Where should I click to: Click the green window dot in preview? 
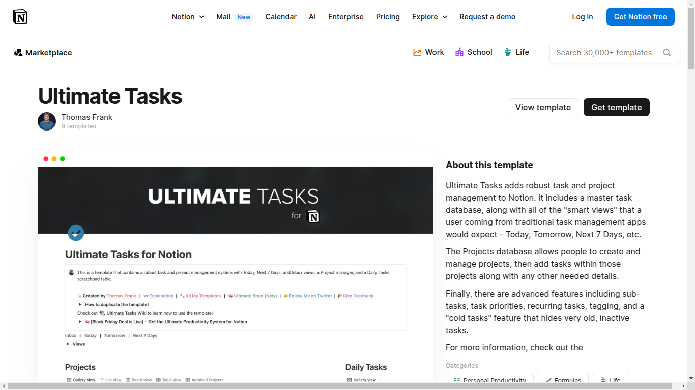pos(62,159)
